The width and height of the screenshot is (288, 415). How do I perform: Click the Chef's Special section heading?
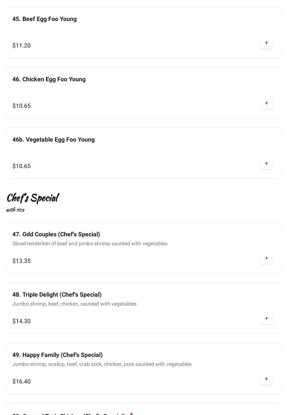point(33,198)
